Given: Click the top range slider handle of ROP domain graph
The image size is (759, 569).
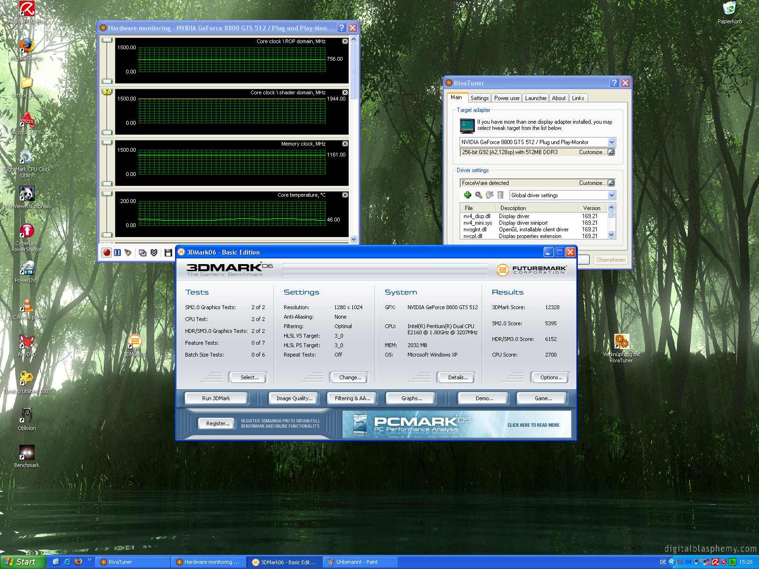Looking at the screenshot, I should [107, 40].
